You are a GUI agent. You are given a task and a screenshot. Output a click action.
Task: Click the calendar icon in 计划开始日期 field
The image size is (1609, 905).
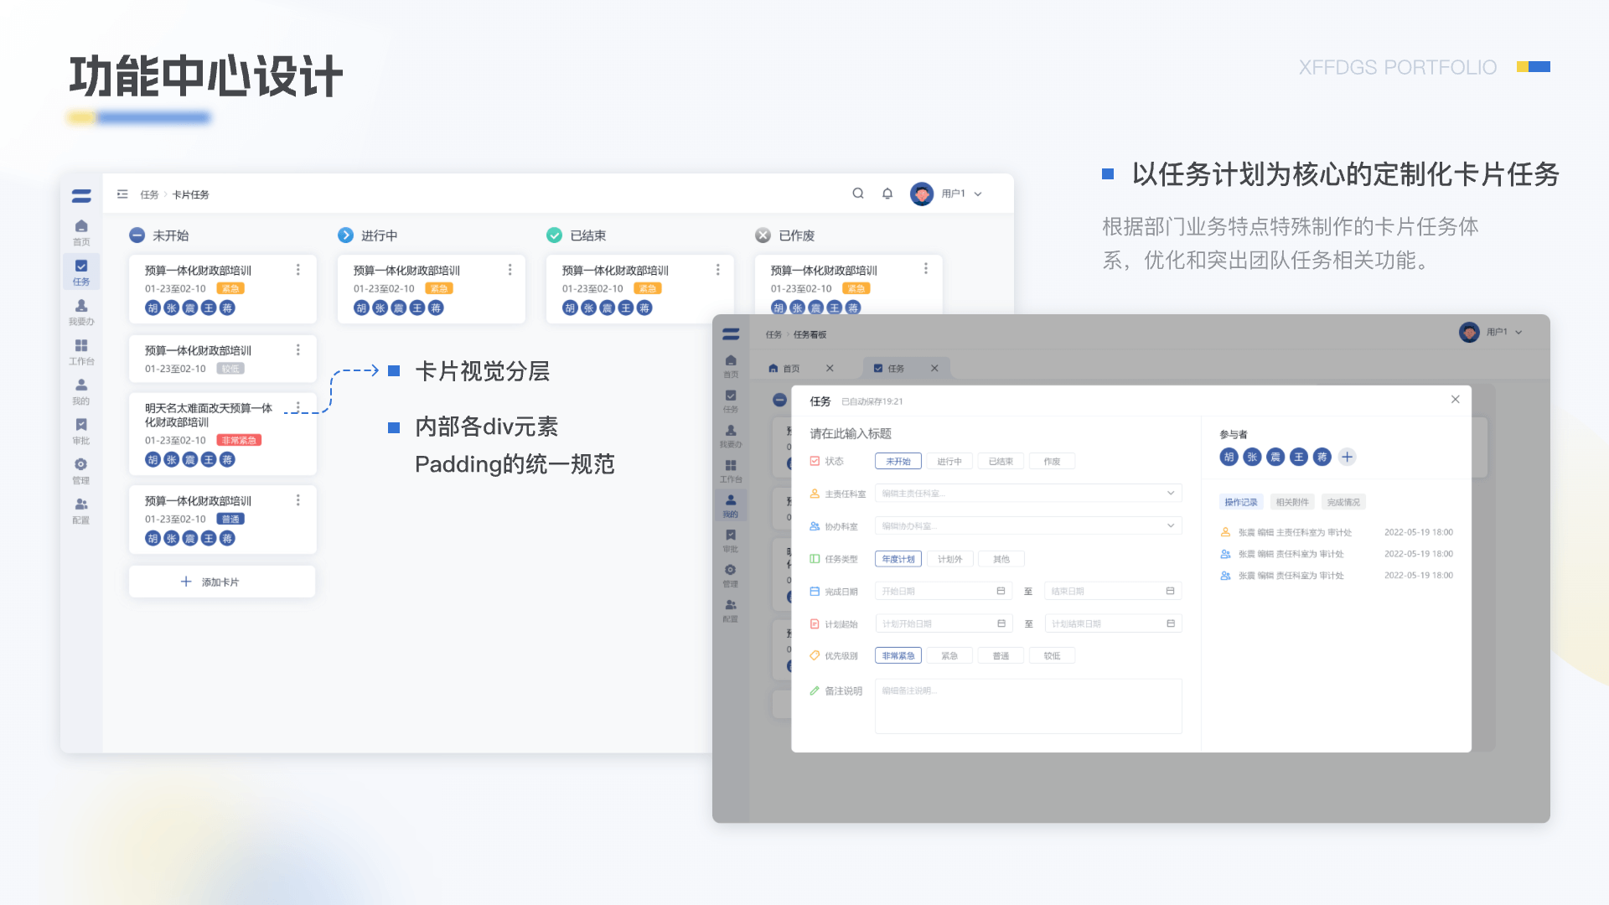[x=1001, y=623]
